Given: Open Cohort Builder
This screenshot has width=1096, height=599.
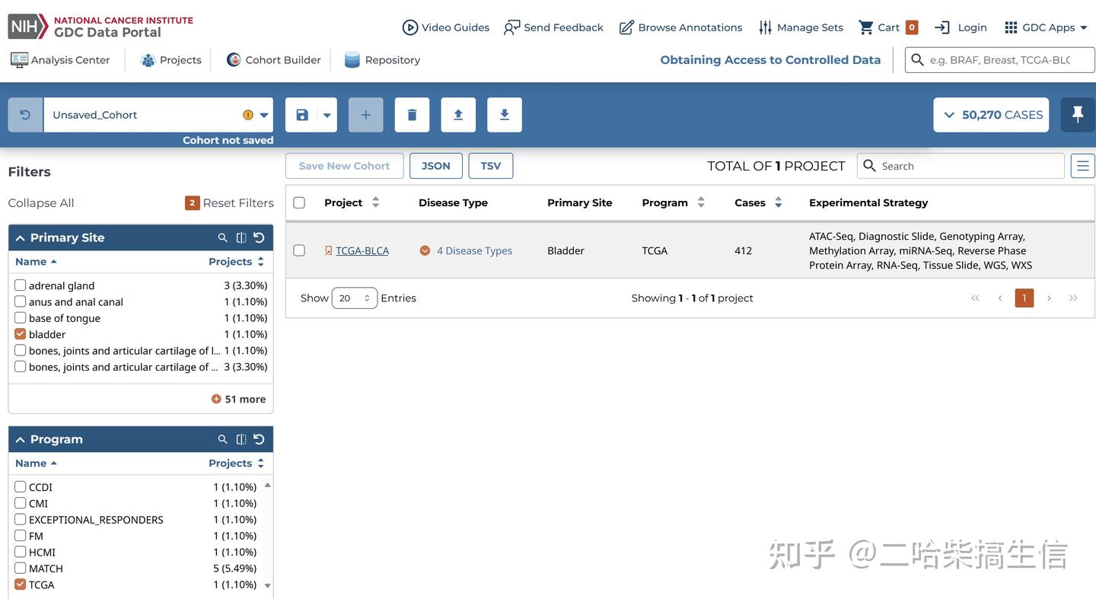Looking at the screenshot, I should tap(274, 60).
